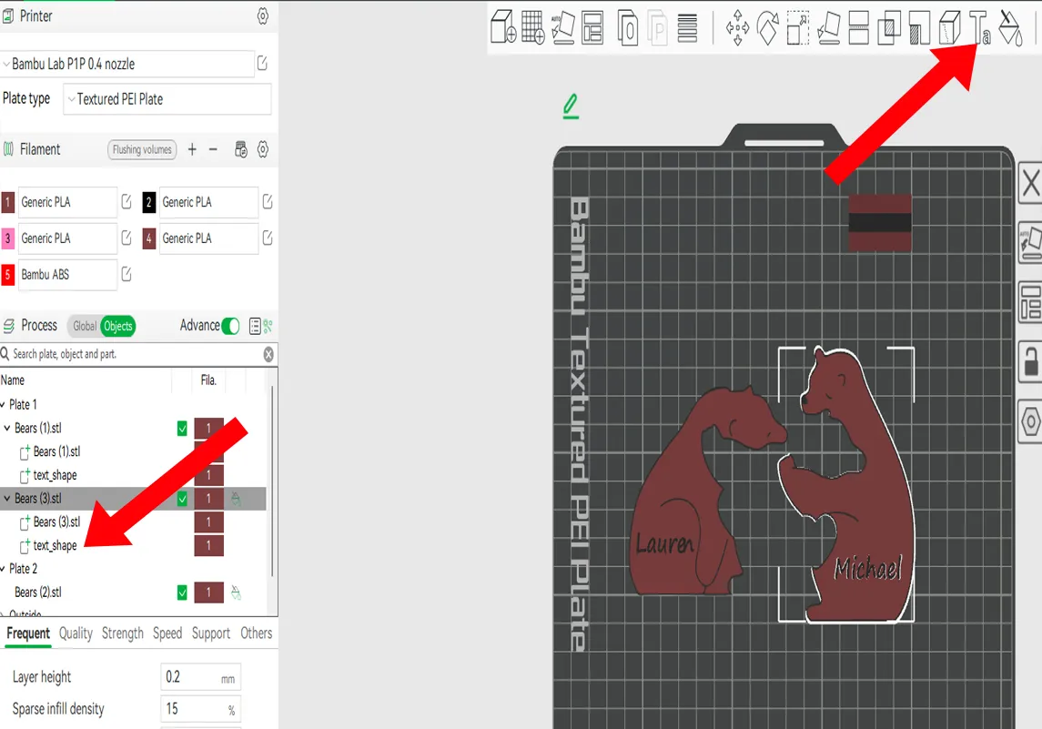Screen dimensions: 1042x729
Task: Select the Text shape tool in toolbar
Action: point(979,28)
